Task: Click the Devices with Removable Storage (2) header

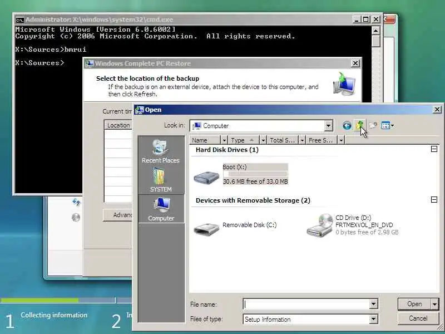Action: click(253, 200)
